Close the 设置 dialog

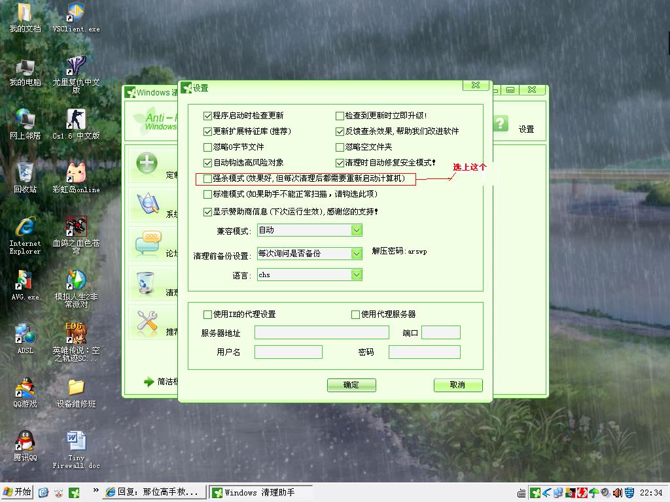(476, 86)
